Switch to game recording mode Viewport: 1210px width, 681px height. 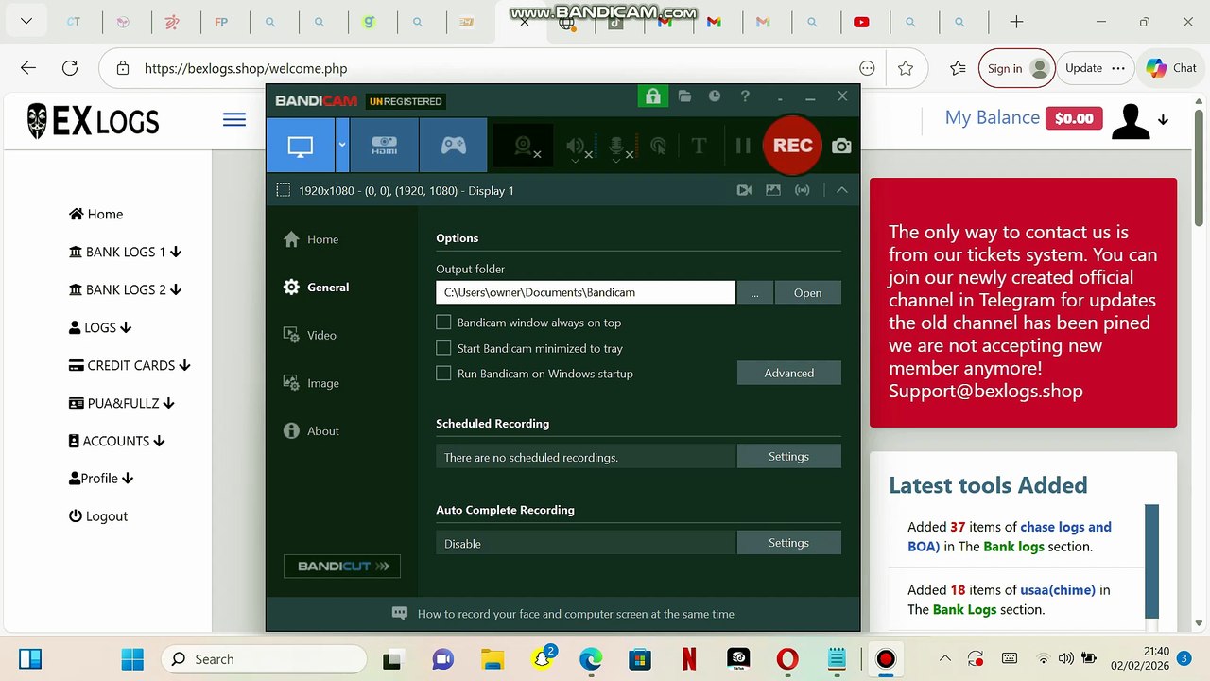pos(454,146)
